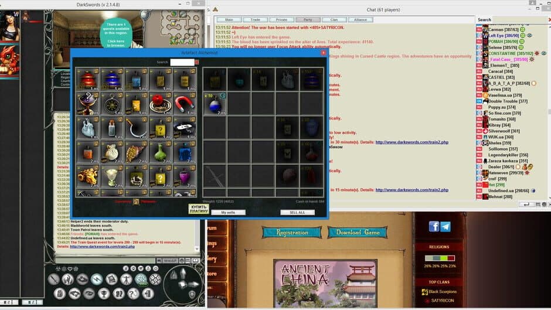Select player Legendarykiller [356] in list
This screenshot has height=310, width=551.
click(508, 155)
